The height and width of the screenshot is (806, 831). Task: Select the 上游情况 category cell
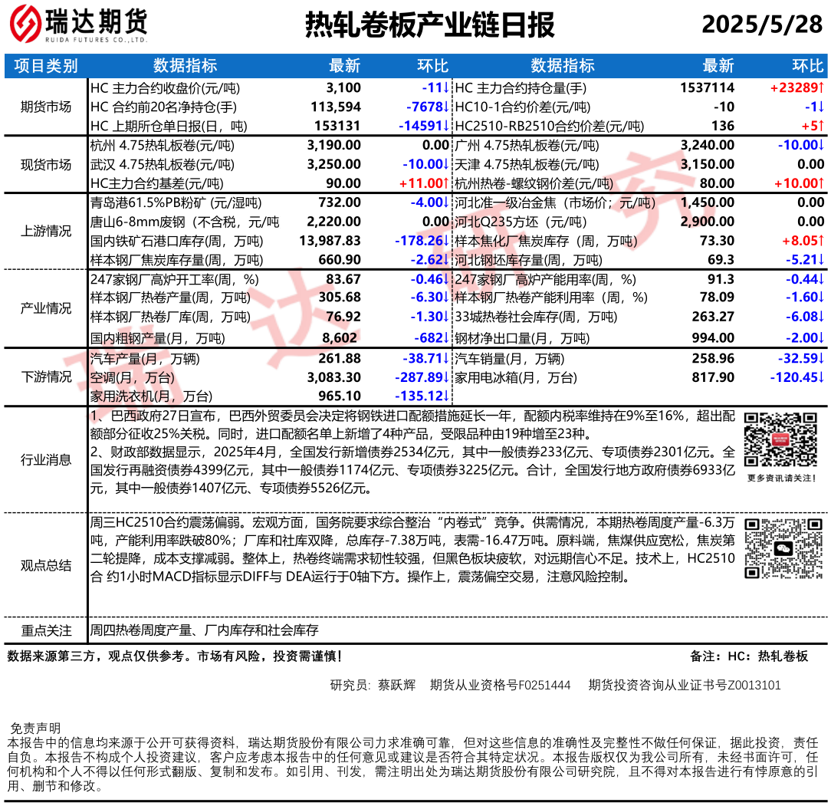46,232
